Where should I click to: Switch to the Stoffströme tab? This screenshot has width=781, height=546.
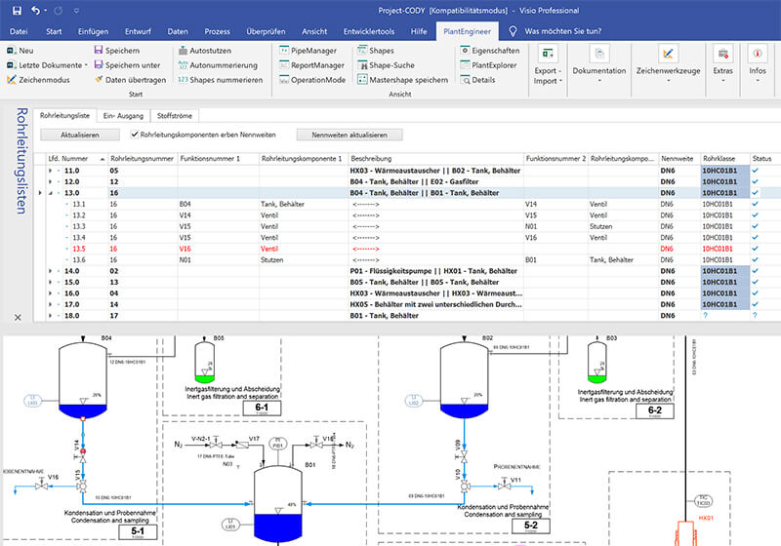[x=175, y=116]
